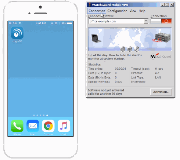Tap the Phone dock icon
Image resolution: width=180 pixels, height=160 pixels.
tap(17, 126)
